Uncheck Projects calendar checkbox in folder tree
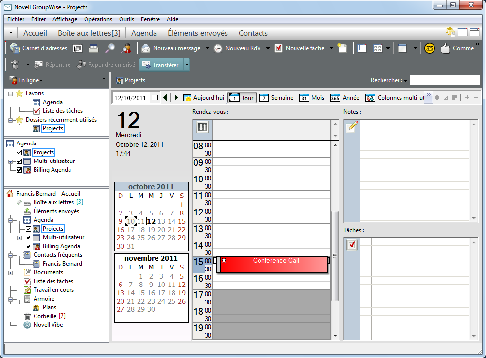Screen dimensions: 486x358 pyautogui.click(x=29, y=229)
